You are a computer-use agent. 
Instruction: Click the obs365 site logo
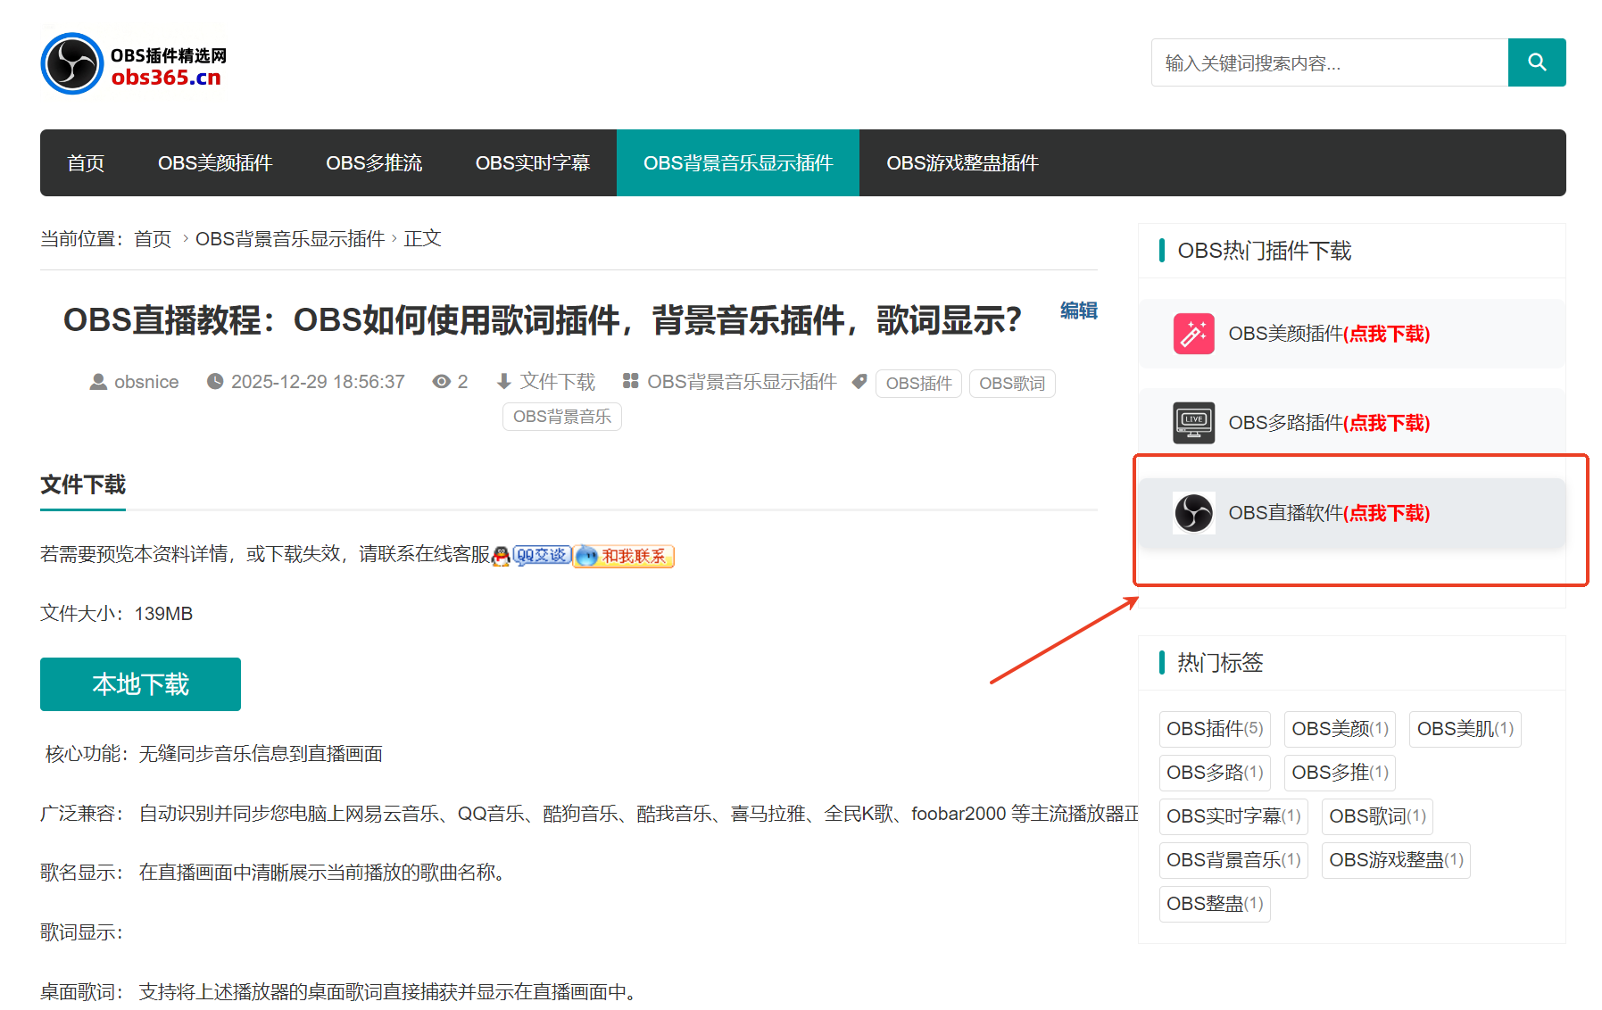(130, 62)
